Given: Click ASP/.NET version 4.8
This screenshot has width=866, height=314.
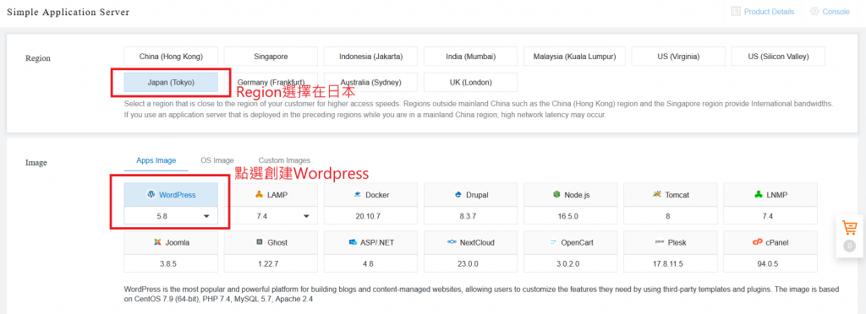Looking at the screenshot, I should 370,264.
